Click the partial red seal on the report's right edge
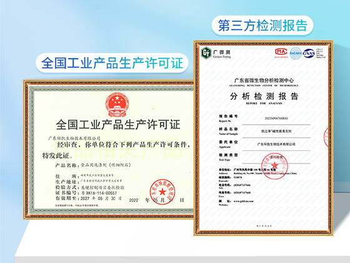 326,138
